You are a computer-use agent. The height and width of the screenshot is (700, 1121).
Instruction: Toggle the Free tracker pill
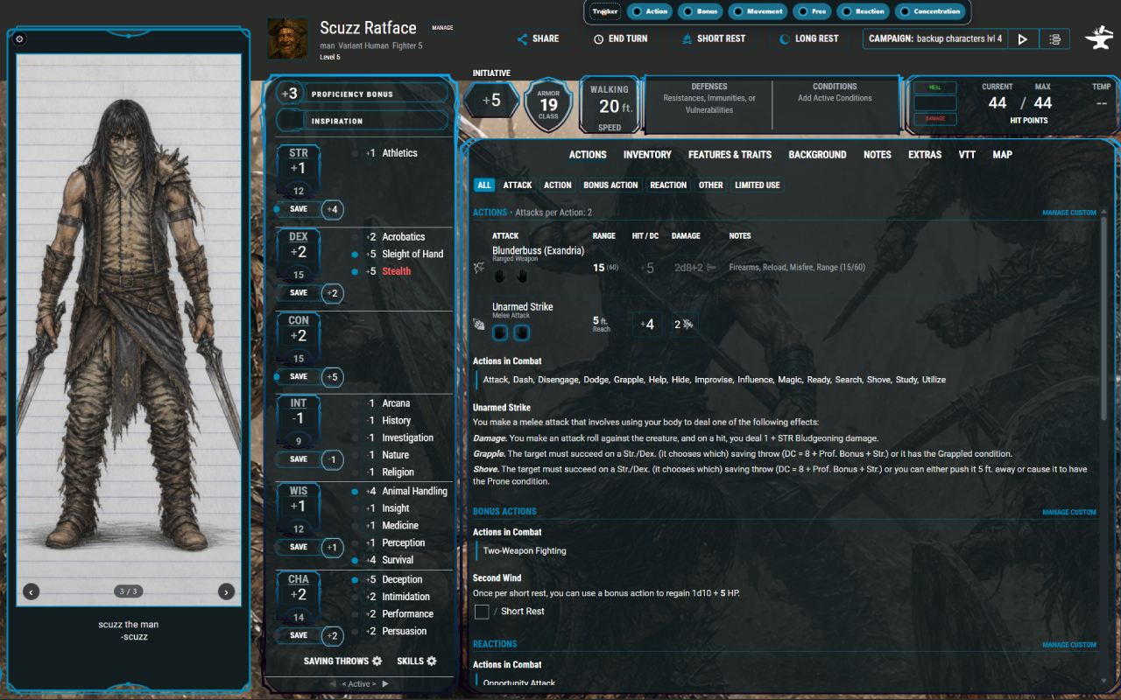coord(812,11)
